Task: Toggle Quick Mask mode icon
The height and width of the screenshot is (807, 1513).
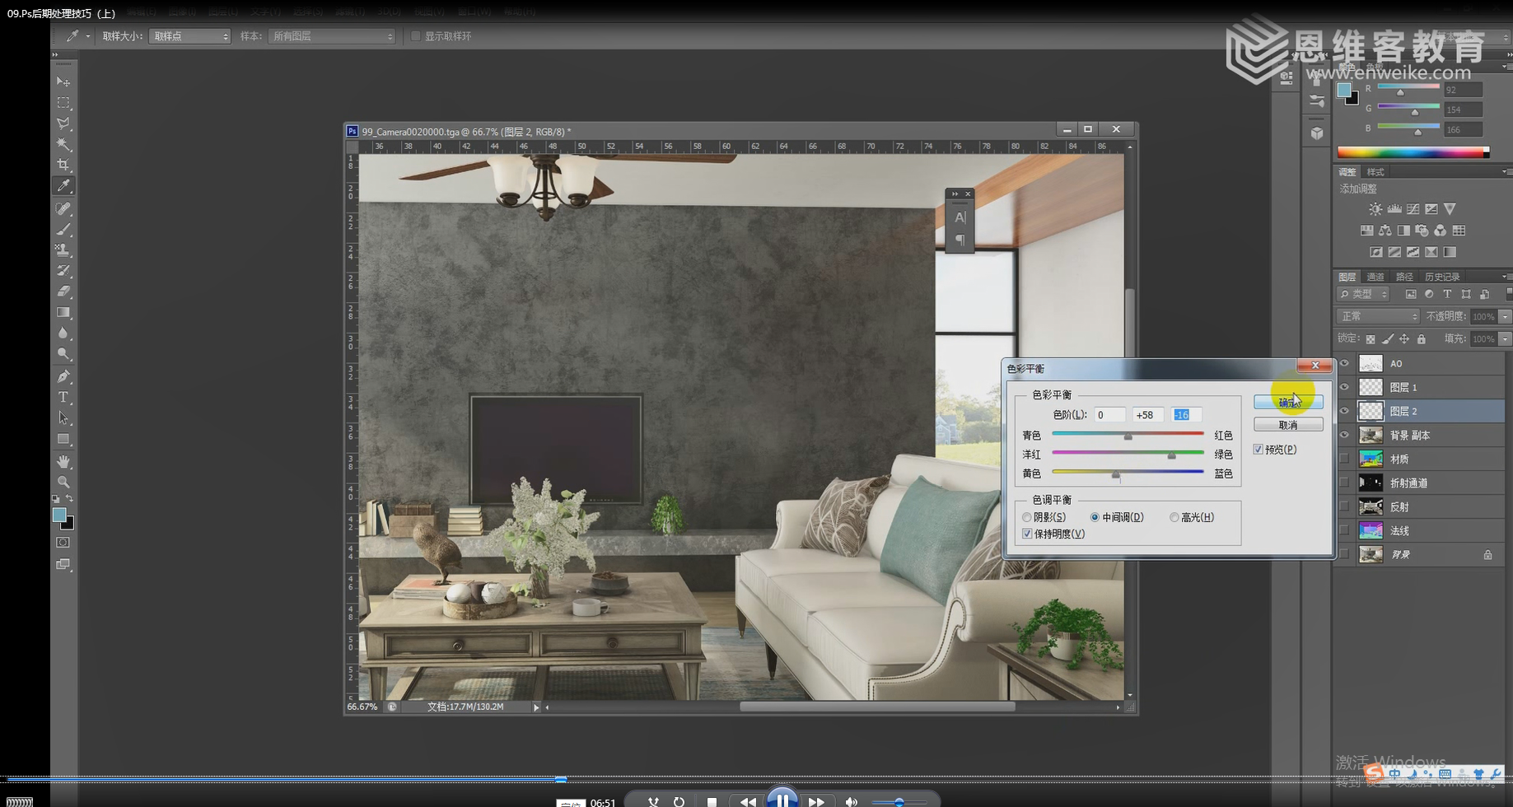Action: point(63,543)
